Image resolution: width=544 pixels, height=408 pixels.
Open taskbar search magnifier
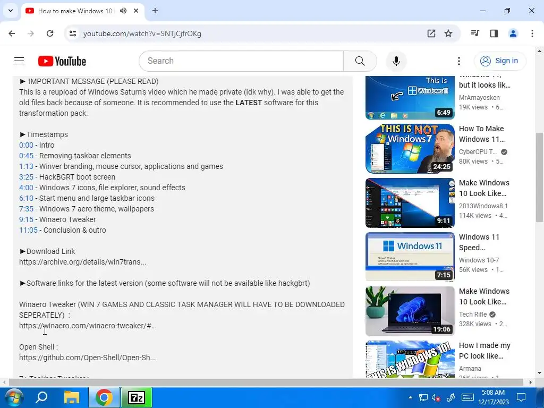(x=41, y=397)
